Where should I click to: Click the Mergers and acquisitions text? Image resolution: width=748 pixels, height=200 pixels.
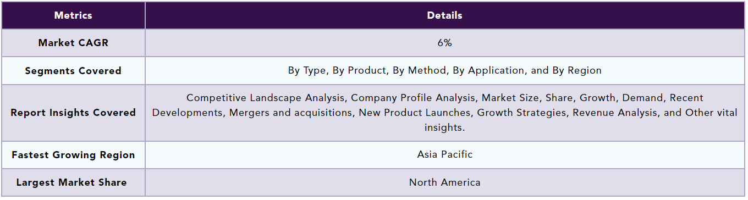(x=282, y=113)
